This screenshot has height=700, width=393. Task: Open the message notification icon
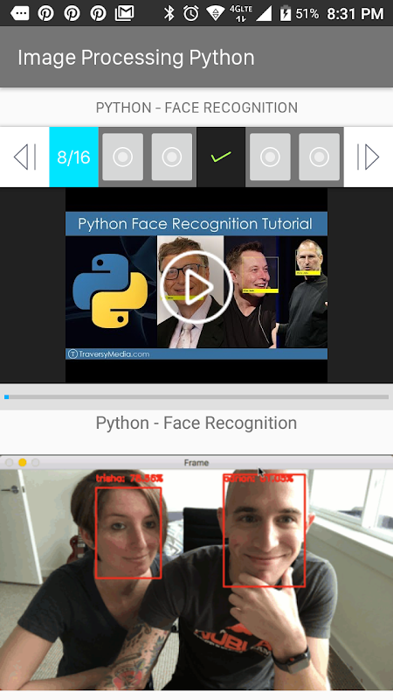(x=19, y=13)
